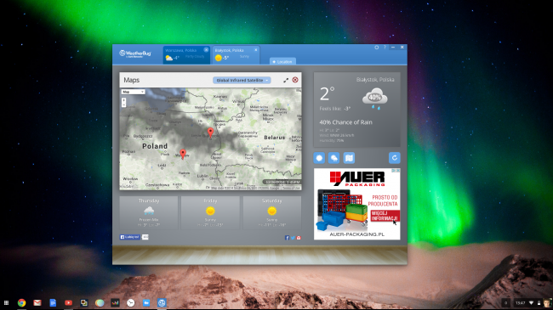The height and width of the screenshot is (310, 553).
Task: Open the maps view button
Action: [349, 158]
